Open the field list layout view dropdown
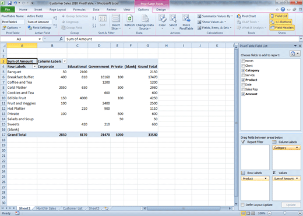The image size is (303, 216). [x=295, y=53]
